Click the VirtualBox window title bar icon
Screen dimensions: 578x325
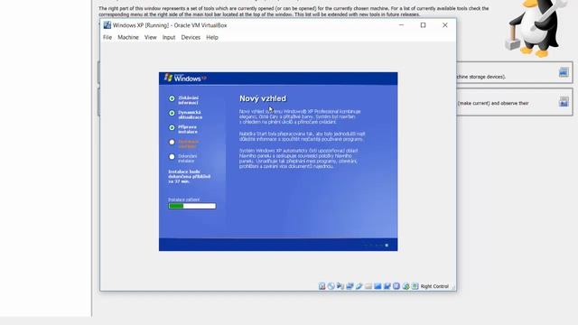[107, 25]
